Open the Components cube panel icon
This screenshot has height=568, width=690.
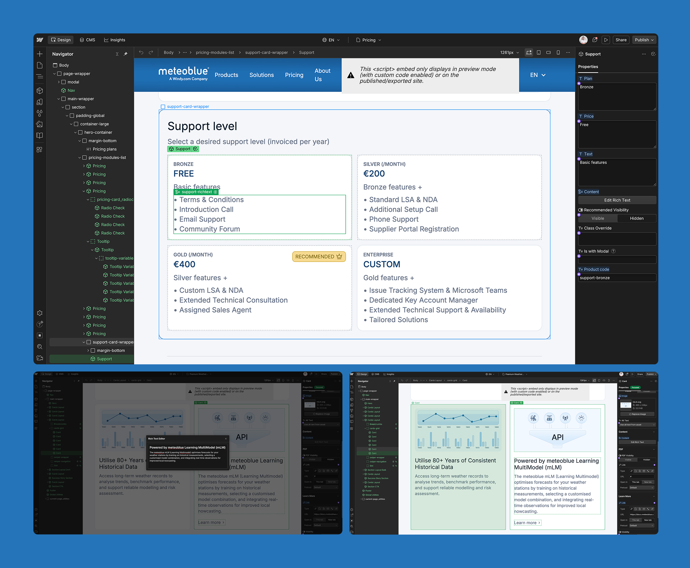pyautogui.click(x=40, y=91)
